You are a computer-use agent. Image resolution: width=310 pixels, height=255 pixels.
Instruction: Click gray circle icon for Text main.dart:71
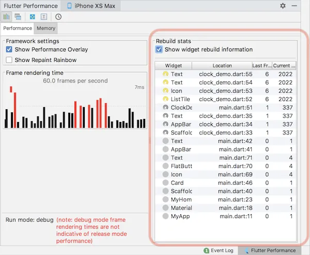point(165,158)
